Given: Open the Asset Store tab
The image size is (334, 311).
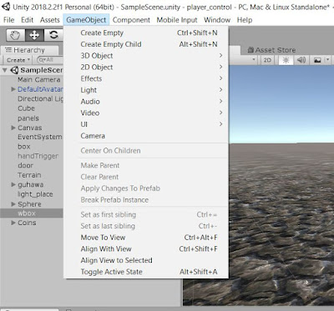Looking at the screenshot, I should [x=271, y=50].
